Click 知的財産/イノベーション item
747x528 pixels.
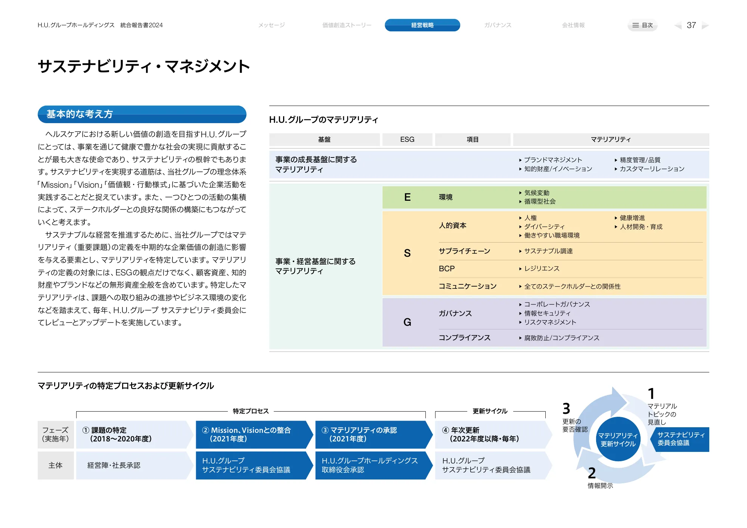(555, 169)
